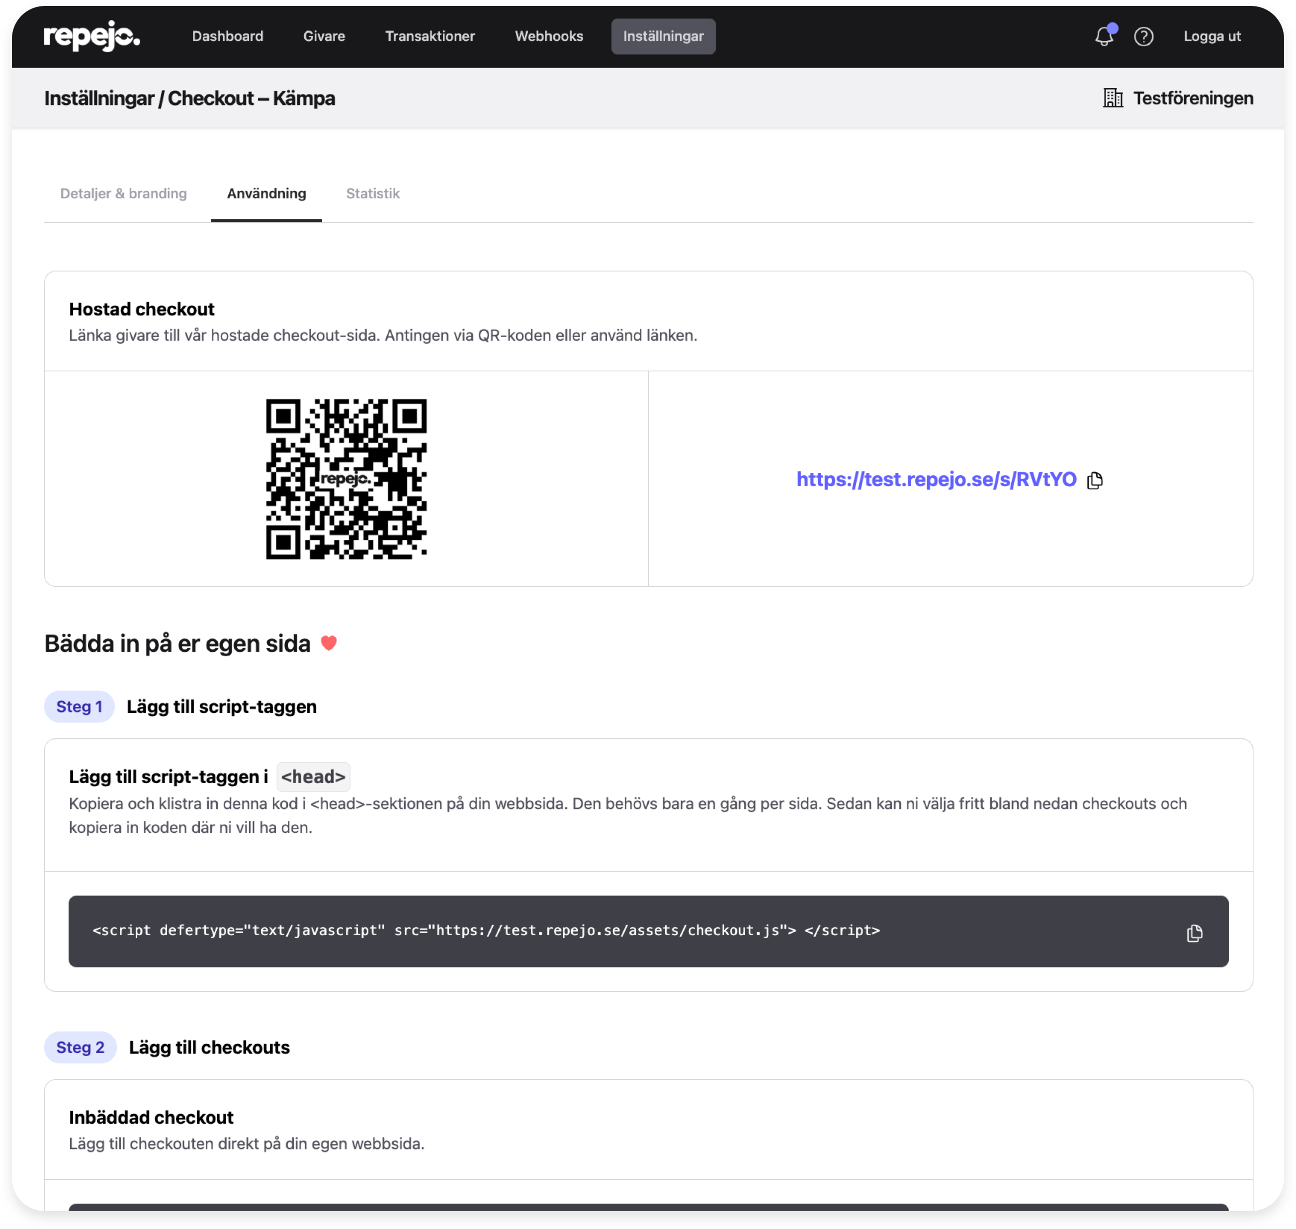Click the text Lägg till checkouten direkt på din egen webbsida
This screenshot has width=1296, height=1229.
[247, 1144]
